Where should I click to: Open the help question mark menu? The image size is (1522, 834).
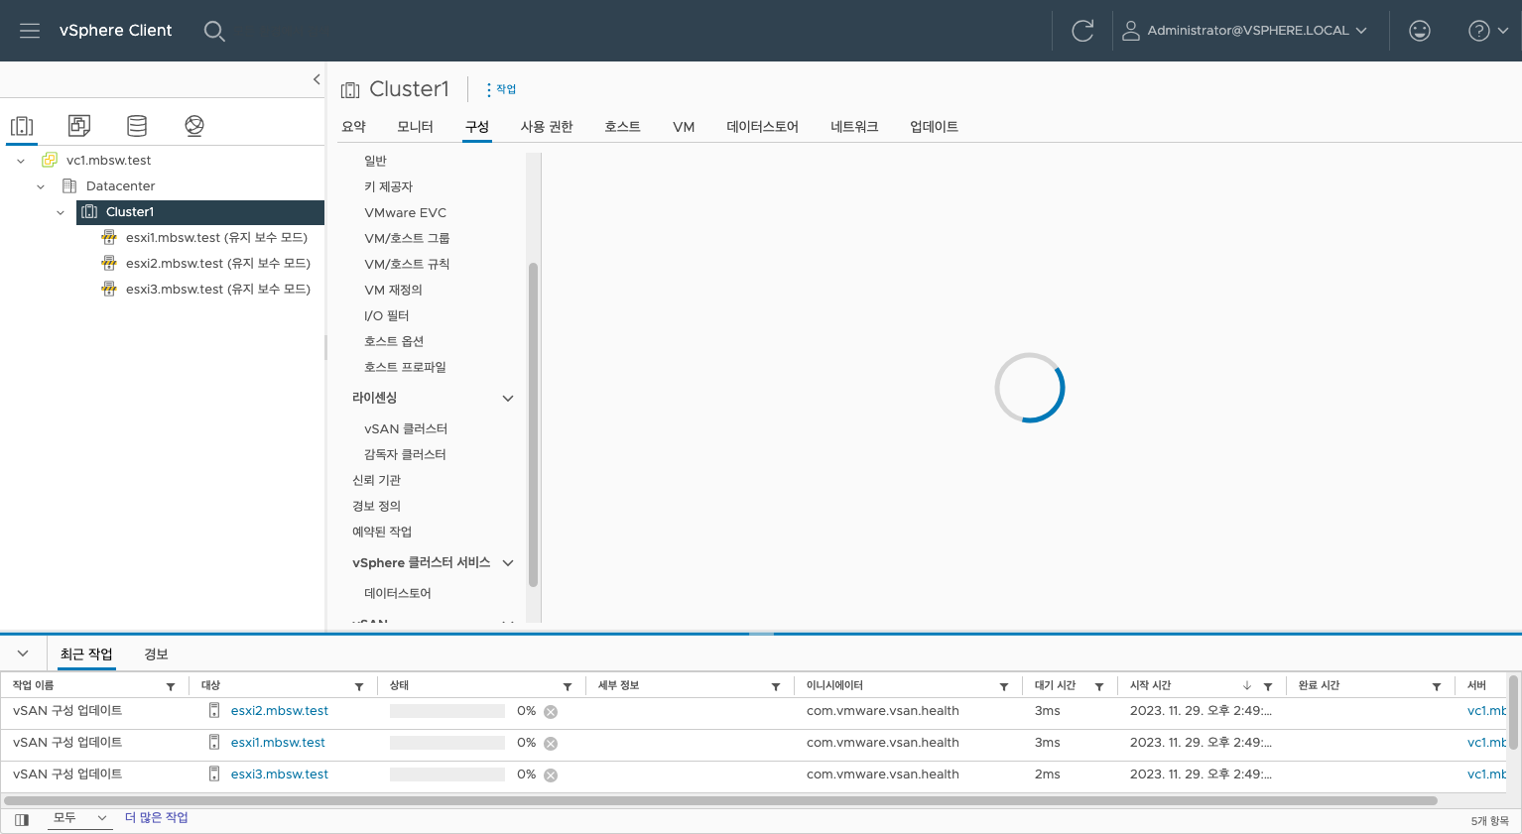1488,31
